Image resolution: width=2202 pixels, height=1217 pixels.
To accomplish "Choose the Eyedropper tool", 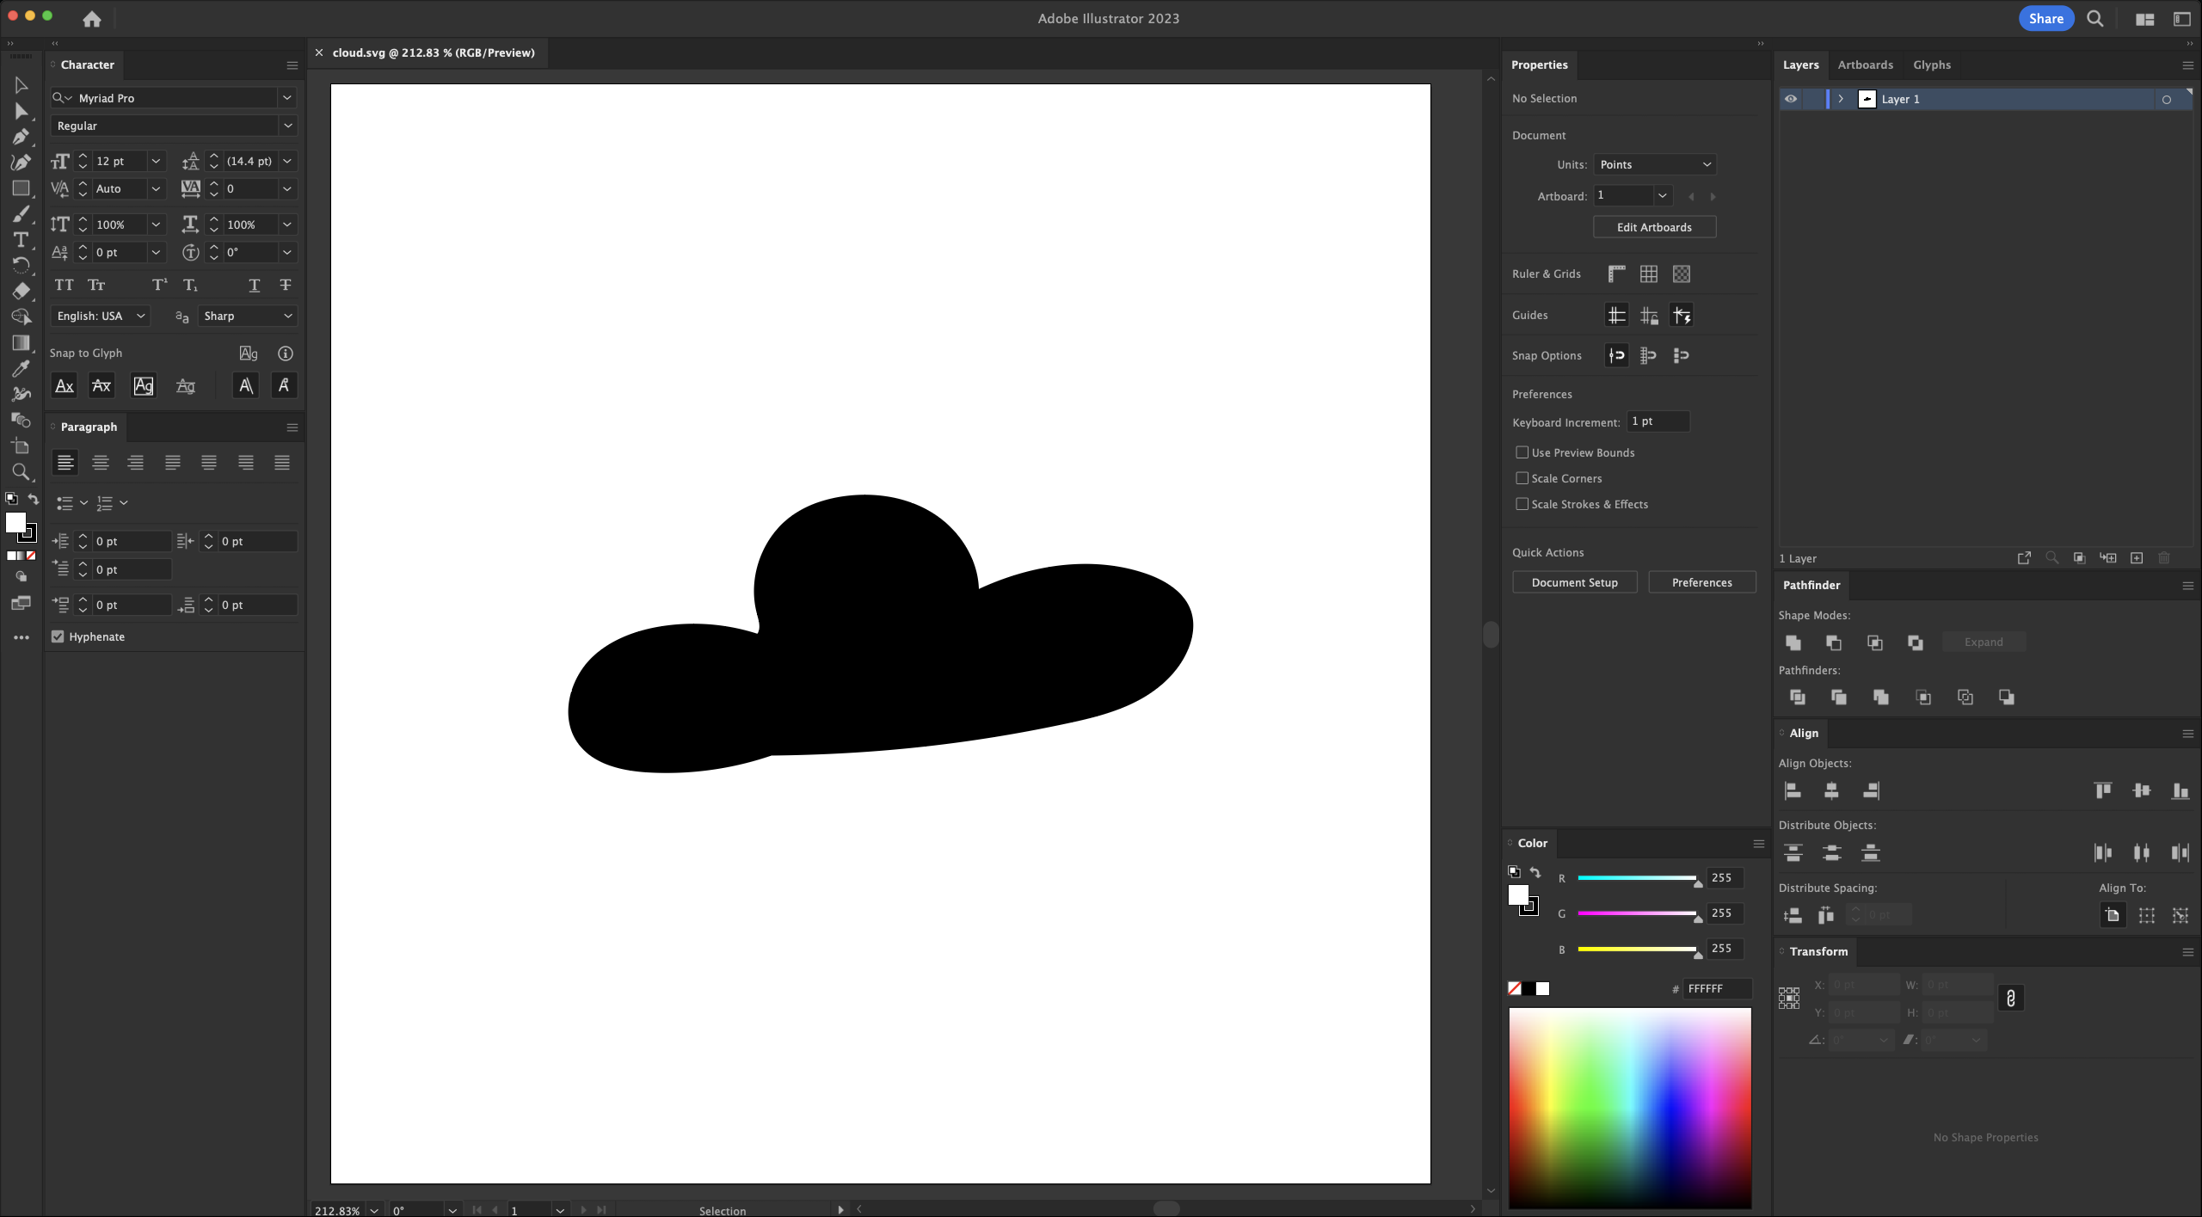I will tap(21, 369).
